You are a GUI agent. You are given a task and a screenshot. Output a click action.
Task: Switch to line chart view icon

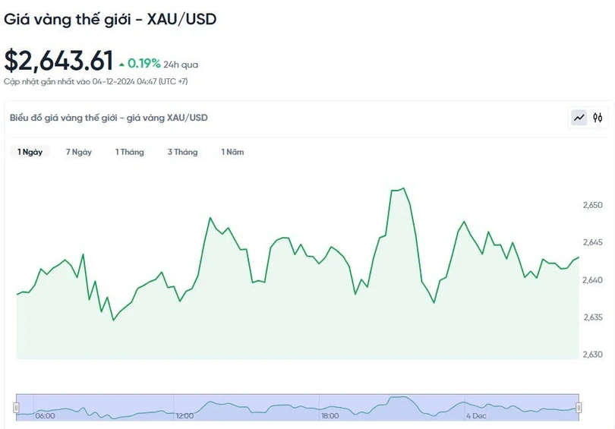point(579,118)
